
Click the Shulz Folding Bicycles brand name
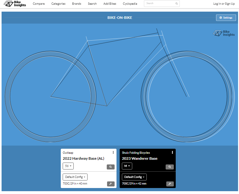click(x=136, y=152)
